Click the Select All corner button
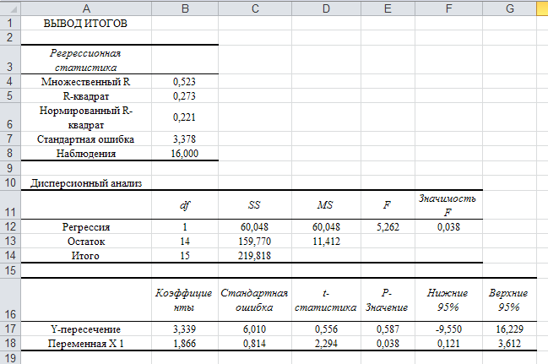 coord(10,8)
